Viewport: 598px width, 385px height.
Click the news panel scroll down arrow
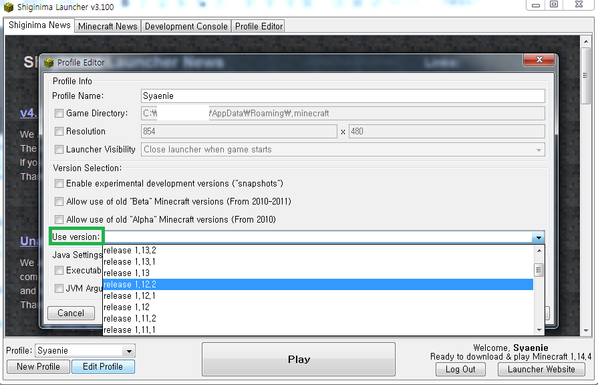[x=586, y=331]
